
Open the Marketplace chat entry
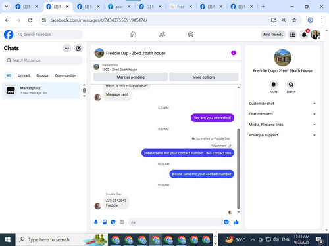(x=41, y=91)
